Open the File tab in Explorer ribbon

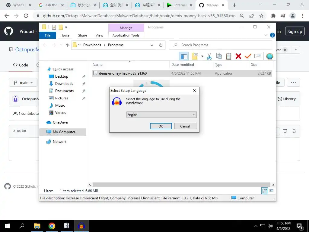coord(48,35)
